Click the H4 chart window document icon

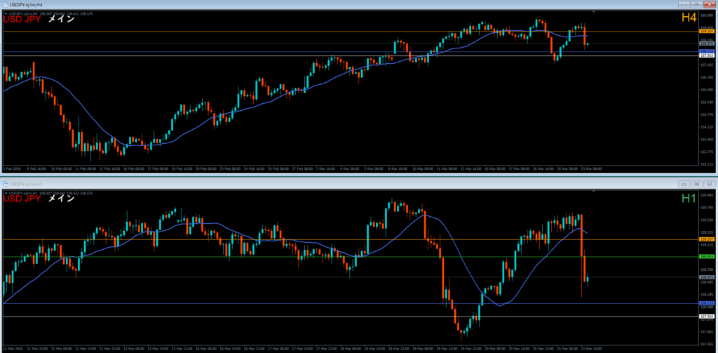click(x=6, y=5)
